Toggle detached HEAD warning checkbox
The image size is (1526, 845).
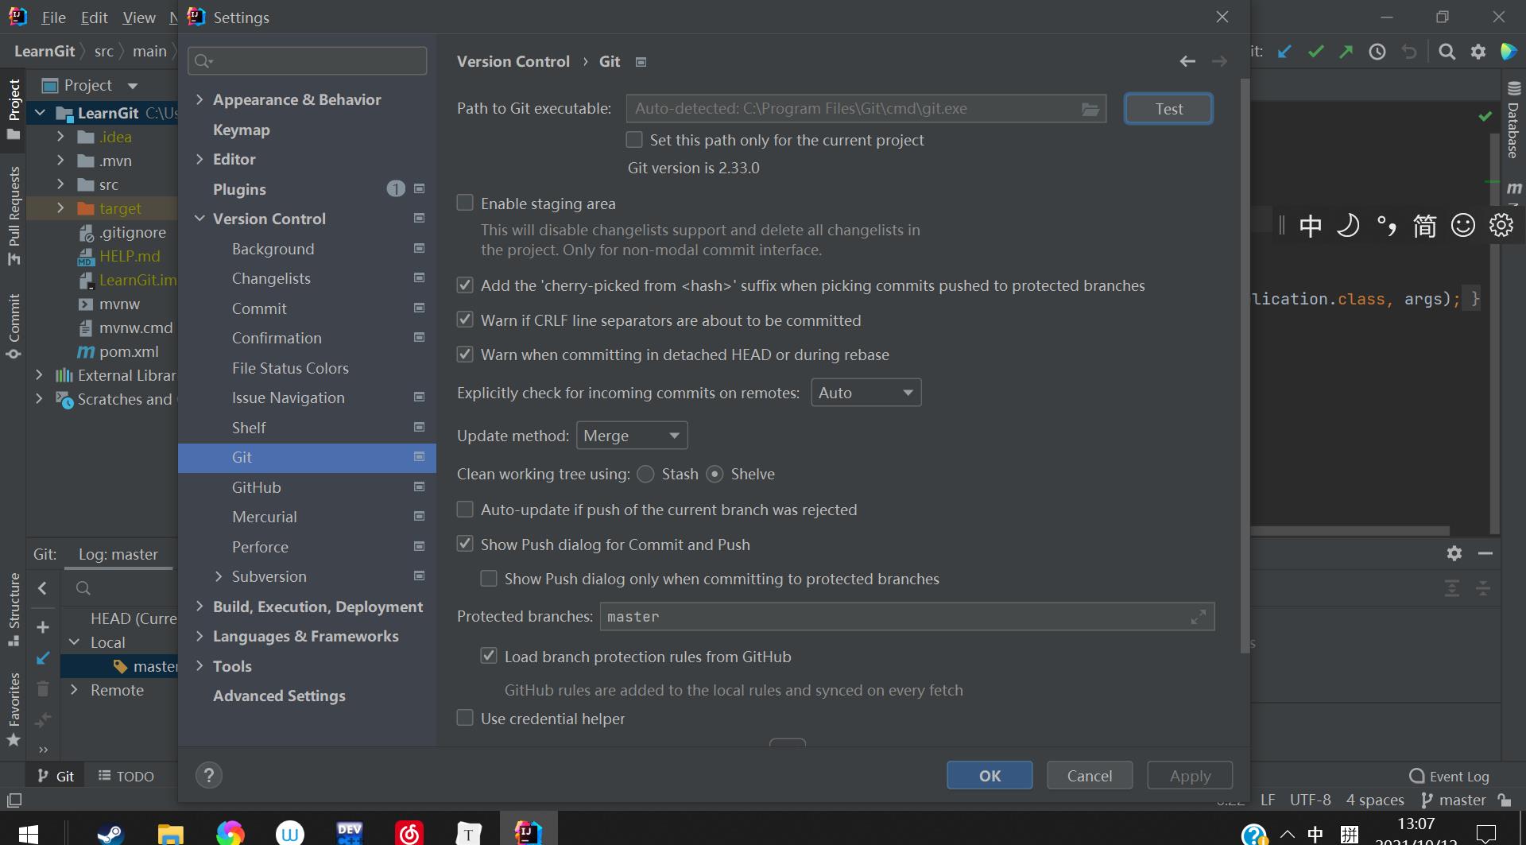point(465,354)
